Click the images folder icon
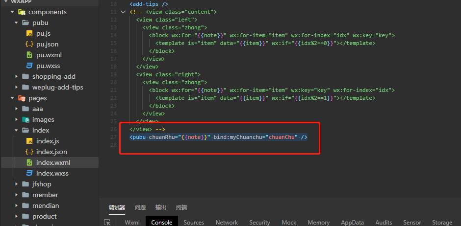The image size is (461, 226). [x=26, y=119]
